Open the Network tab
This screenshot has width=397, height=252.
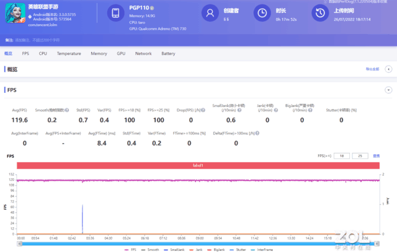[143, 54]
